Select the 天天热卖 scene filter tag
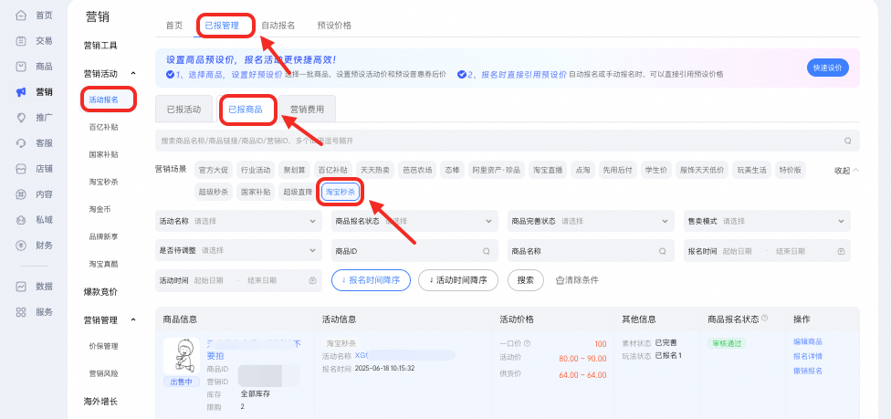This screenshot has width=891, height=419. (x=375, y=170)
